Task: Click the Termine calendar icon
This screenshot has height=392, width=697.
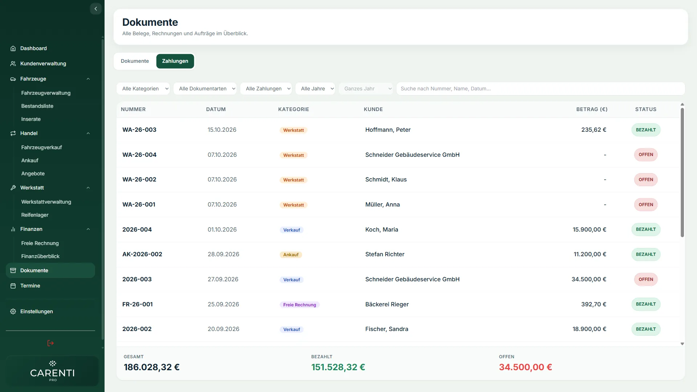Action: [x=13, y=286]
